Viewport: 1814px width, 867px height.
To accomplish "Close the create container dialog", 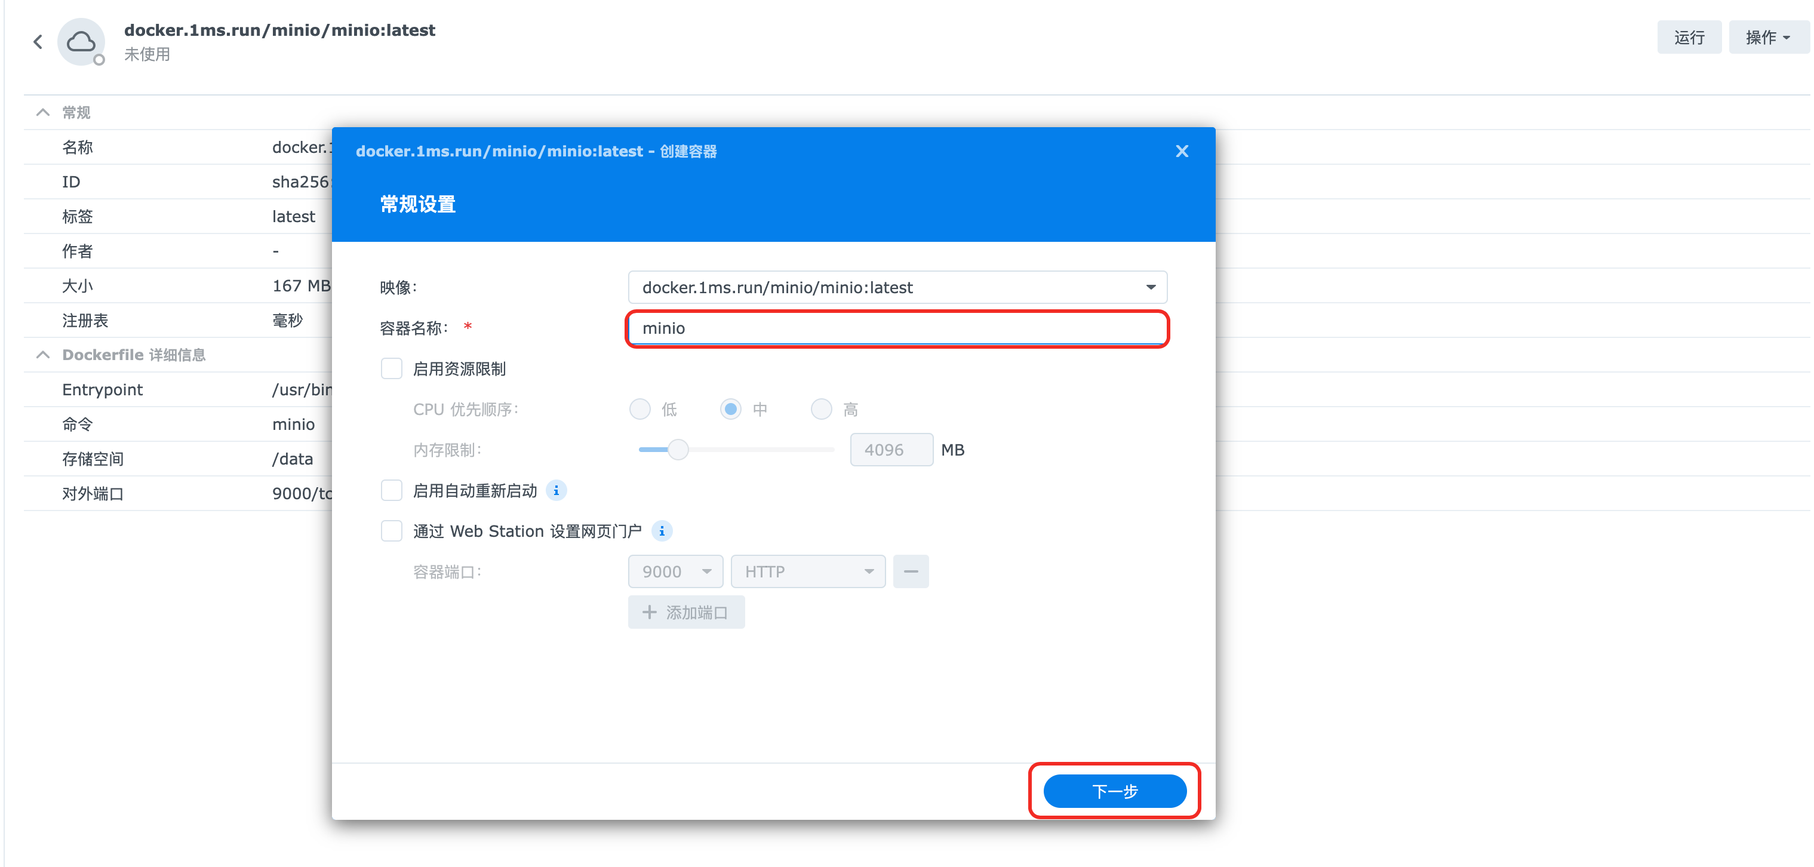I will [x=1182, y=152].
